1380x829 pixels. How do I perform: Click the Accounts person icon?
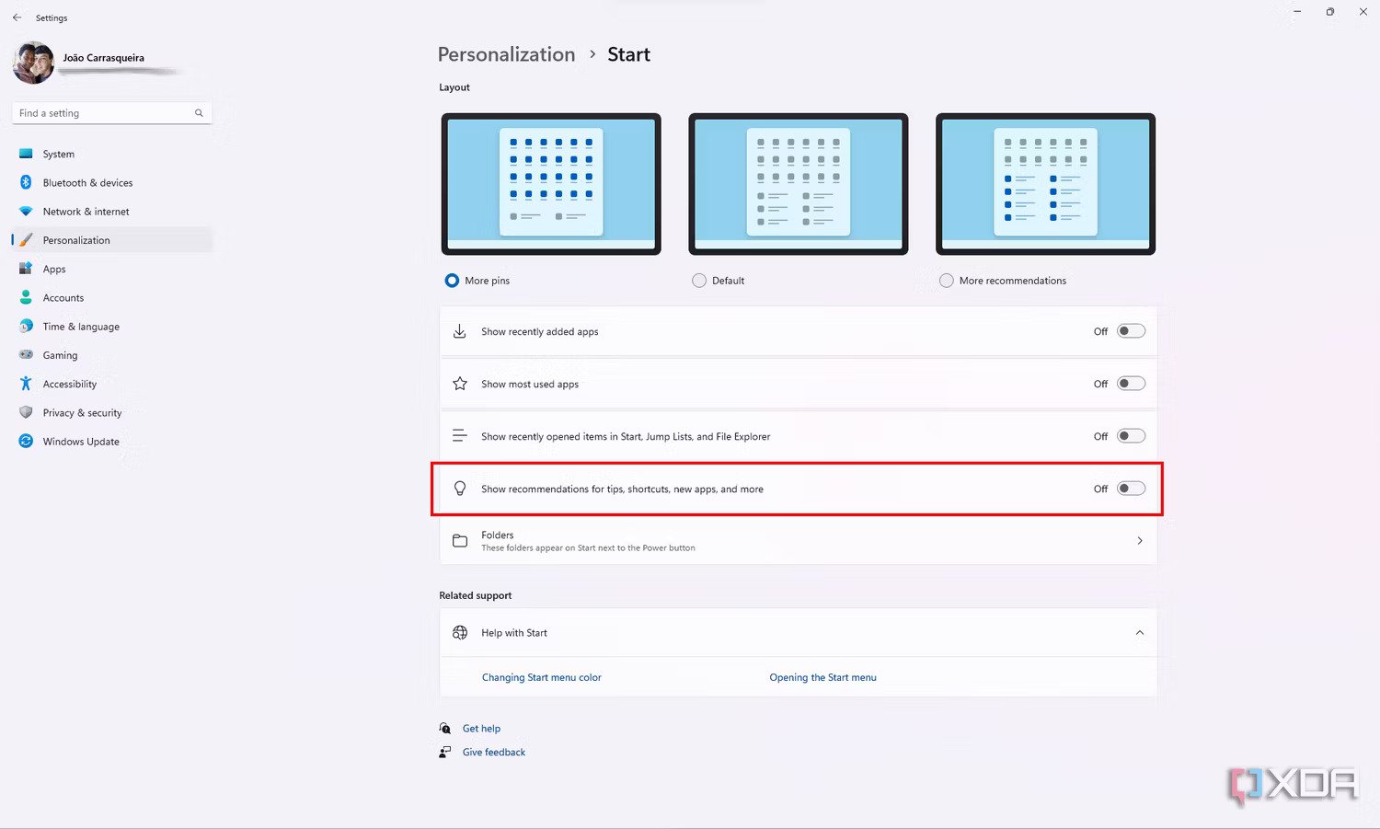[x=26, y=297]
